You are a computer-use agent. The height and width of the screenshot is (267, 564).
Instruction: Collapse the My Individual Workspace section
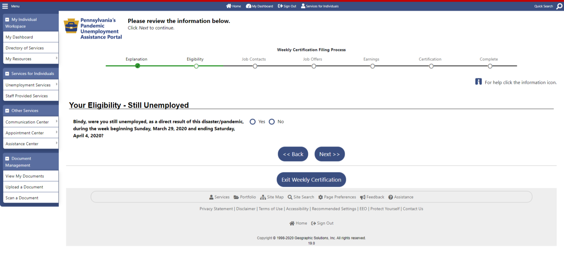[x=7, y=20]
